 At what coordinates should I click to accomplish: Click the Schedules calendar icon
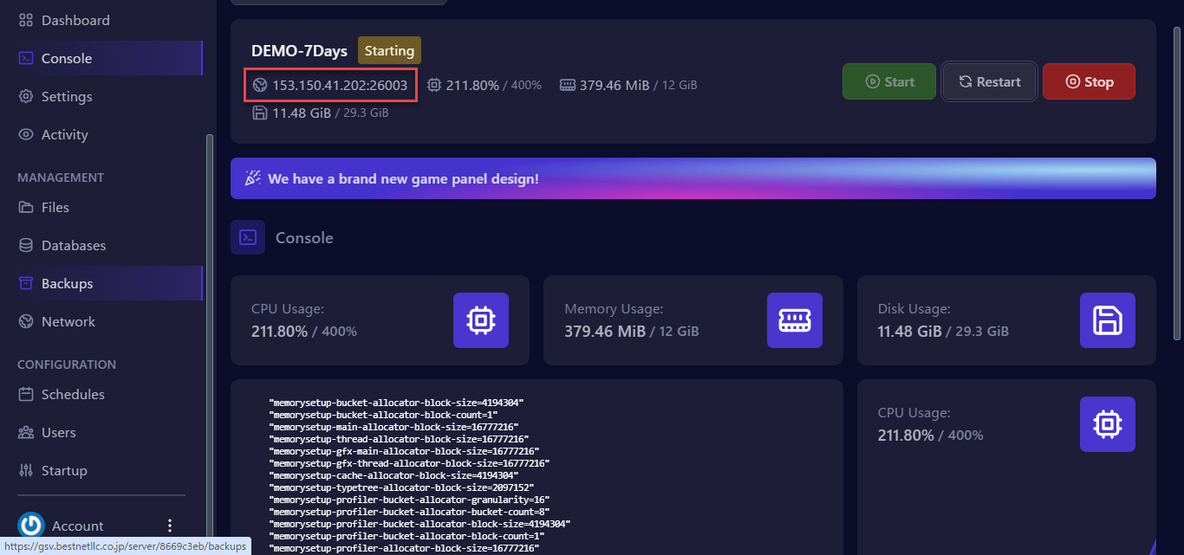click(26, 394)
